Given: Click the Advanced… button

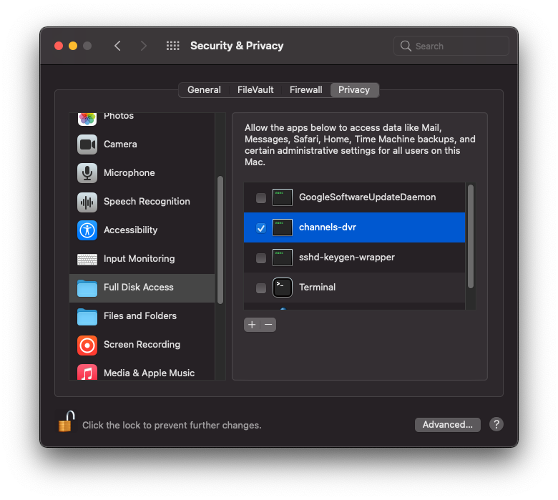Looking at the screenshot, I should pos(447,425).
